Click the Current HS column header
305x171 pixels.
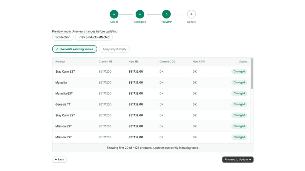[106, 61]
